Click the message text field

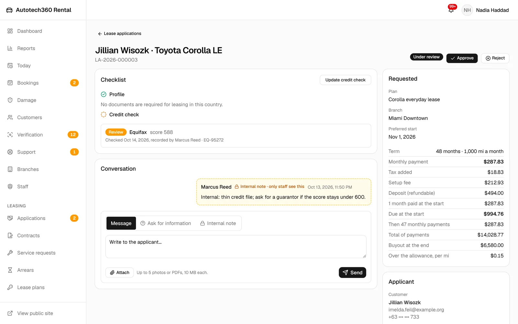pos(236,247)
